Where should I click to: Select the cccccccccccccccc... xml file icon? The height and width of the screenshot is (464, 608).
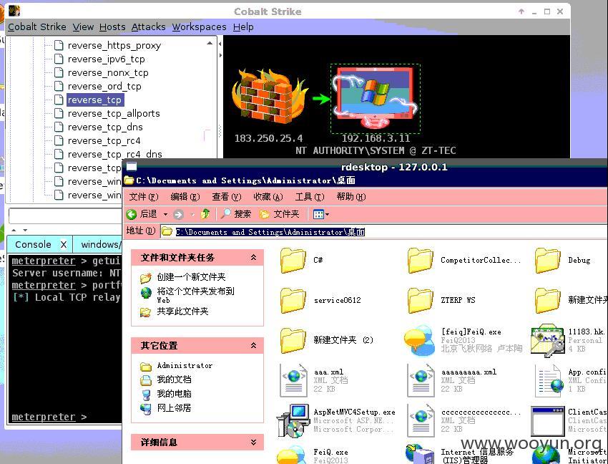(x=421, y=420)
